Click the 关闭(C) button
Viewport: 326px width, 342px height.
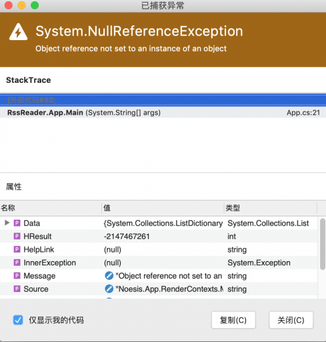click(x=291, y=320)
